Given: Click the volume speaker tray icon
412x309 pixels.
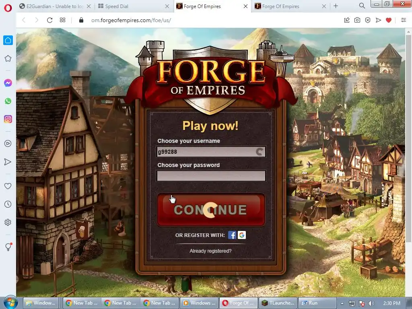Looking at the screenshot, I should pyautogui.click(x=371, y=303).
